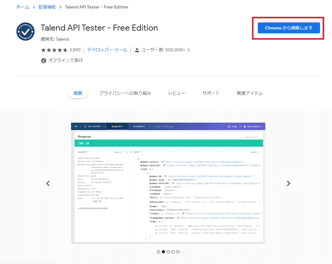This screenshot has height=264, width=332.
Task: Show next screenshot with right arrow
Action: (x=288, y=183)
